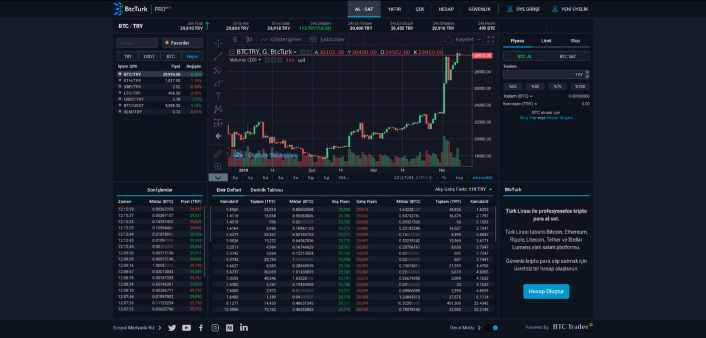Select the text annotation tool
The height and width of the screenshot is (338, 706).
tap(218, 96)
